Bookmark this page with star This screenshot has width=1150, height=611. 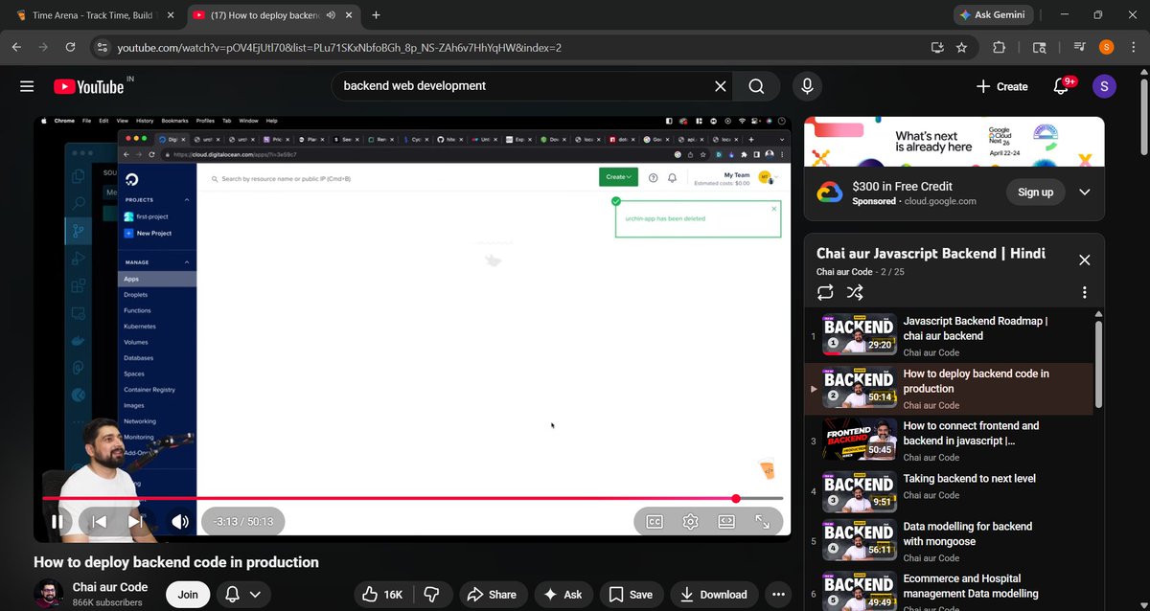click(x=961, y=47)
